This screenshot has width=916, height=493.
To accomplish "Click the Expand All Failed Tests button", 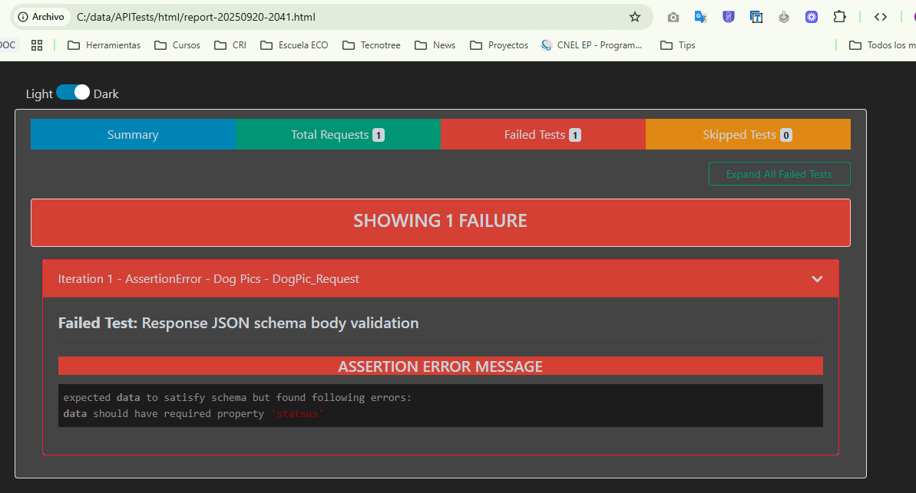I will pyautogui.click(x=779, y=174).
